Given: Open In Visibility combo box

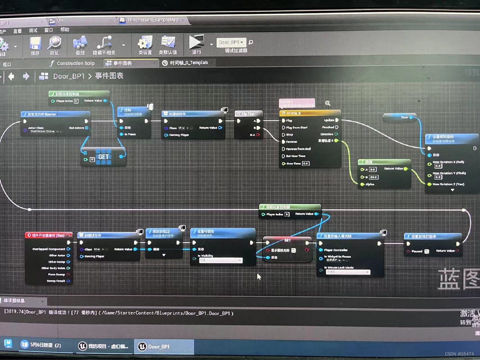Looking at the screenshot, I should pos(221,260).
